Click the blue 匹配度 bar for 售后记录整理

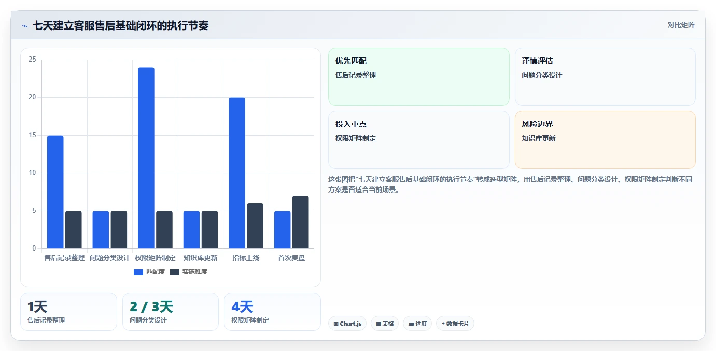pyautogui.click(x=55, y=192)
